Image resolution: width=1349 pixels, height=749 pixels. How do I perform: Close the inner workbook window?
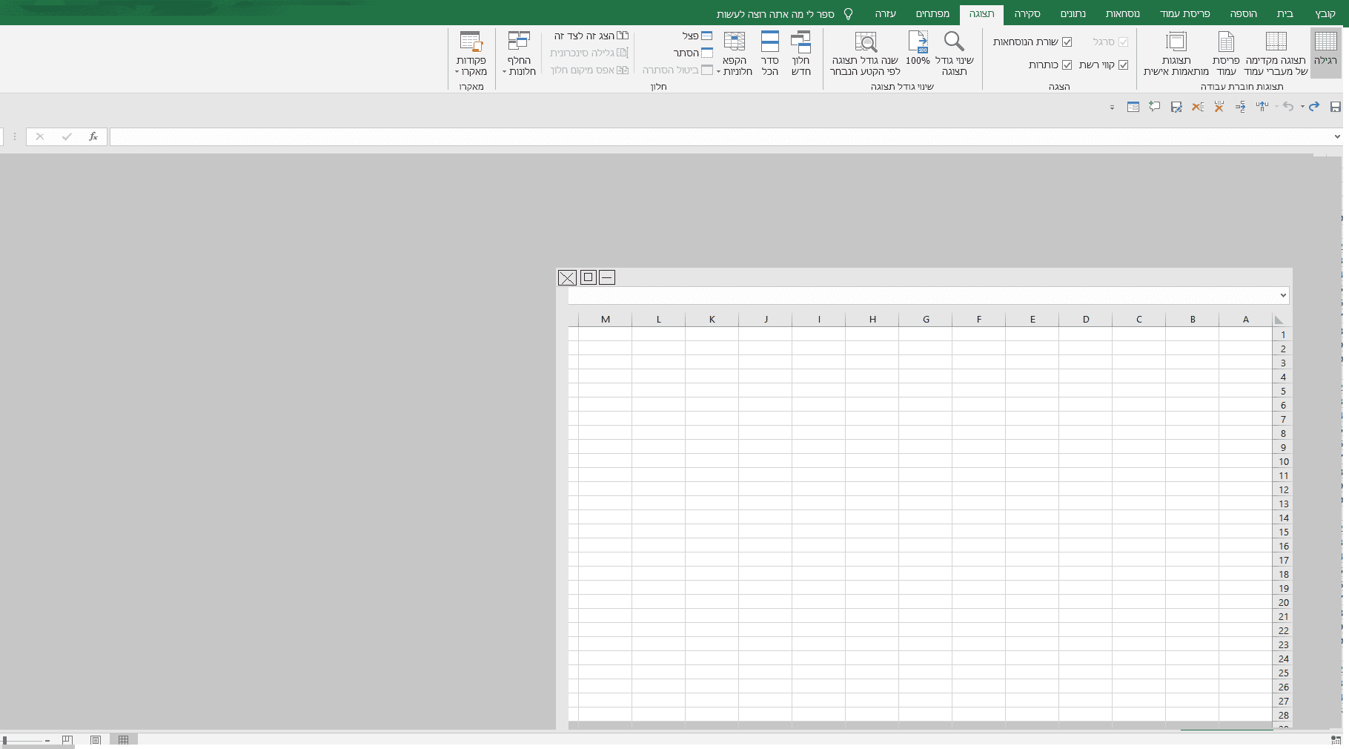567,277
